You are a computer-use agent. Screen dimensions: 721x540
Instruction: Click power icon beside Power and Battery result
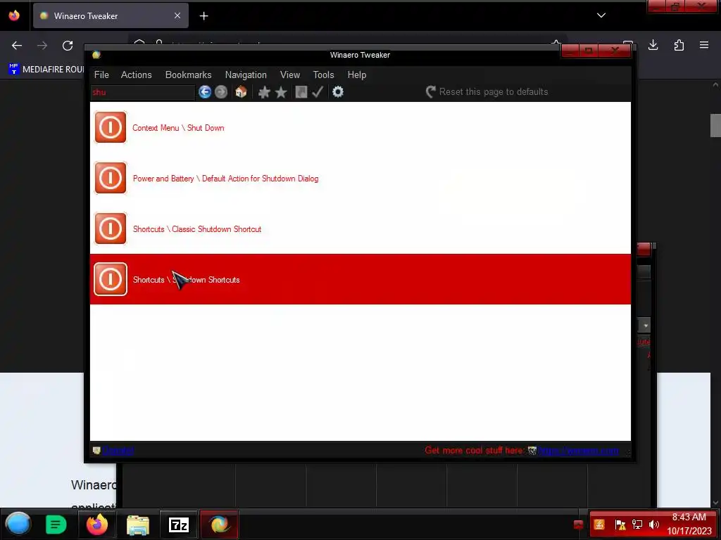click(x=111, y=178)
